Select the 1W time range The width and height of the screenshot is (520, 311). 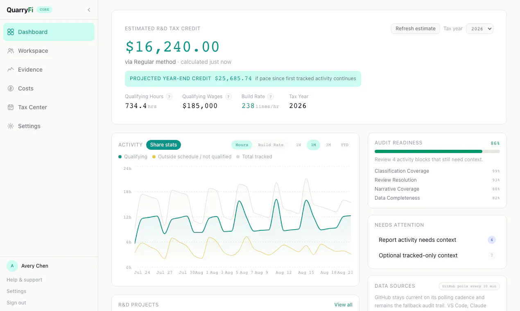(x=298, y=145)
